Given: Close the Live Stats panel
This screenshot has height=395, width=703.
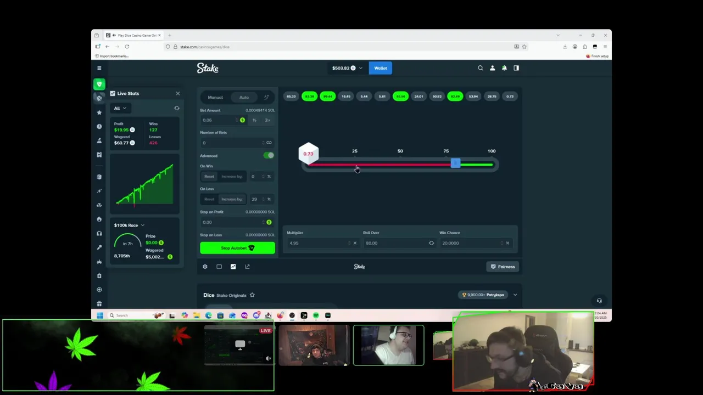Looking at the screenshot, I should coord(177,94).
